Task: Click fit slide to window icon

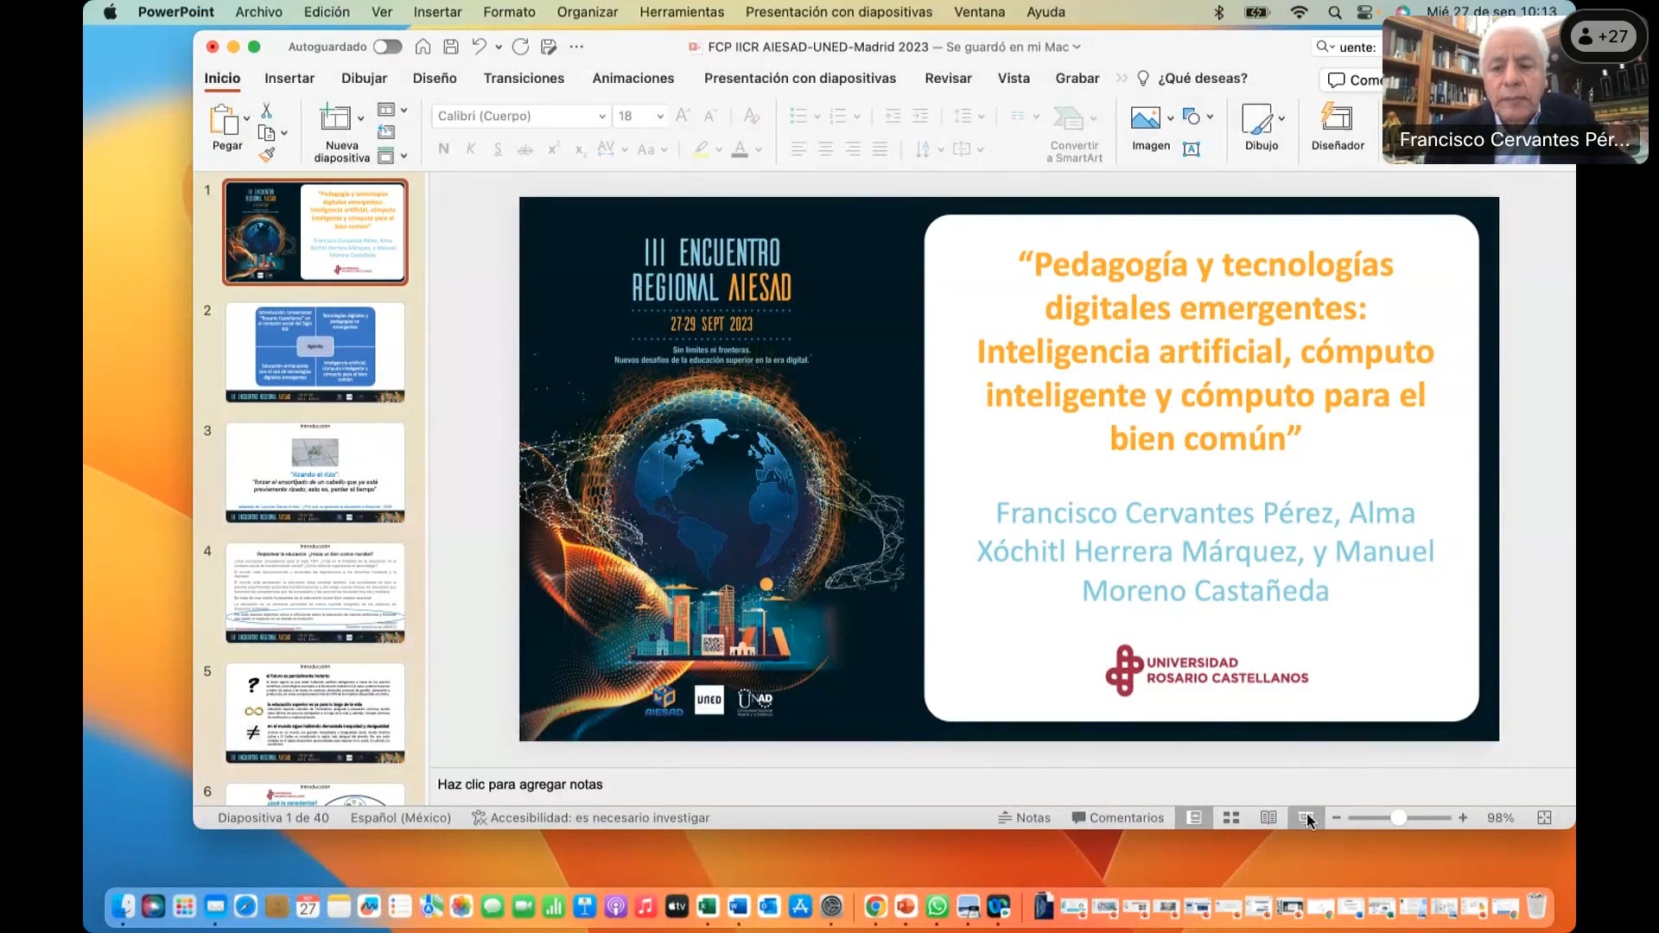Action: (x=1545, y=817)
